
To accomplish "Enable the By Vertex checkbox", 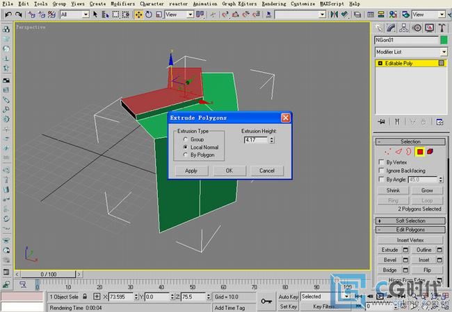I will click(381, 162).
